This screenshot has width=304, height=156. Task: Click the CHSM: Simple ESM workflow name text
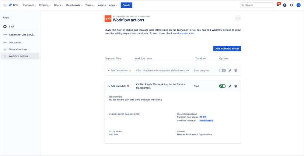point(161,86)
